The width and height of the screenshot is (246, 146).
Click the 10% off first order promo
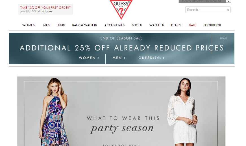[45, 9]
